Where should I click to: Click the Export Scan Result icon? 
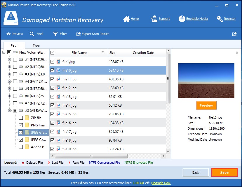(x=79, y=34)
